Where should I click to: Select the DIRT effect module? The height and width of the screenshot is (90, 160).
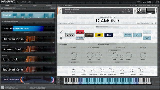[x=99, y=35]
